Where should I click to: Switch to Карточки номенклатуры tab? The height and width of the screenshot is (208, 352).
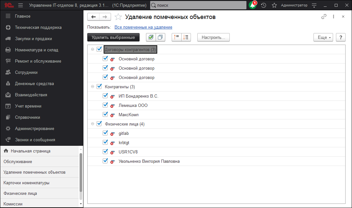click(x=26, y=183)
